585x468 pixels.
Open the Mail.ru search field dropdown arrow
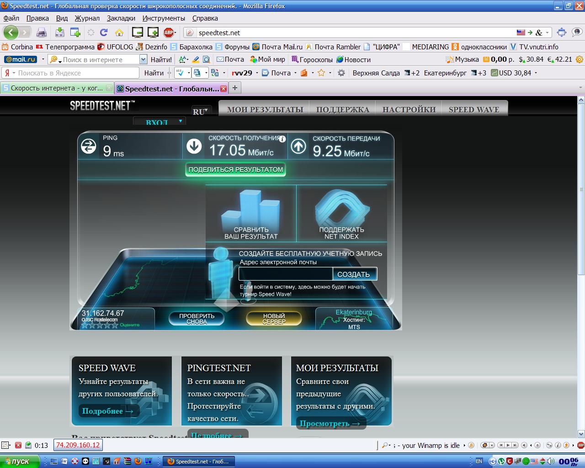point(143,59)
